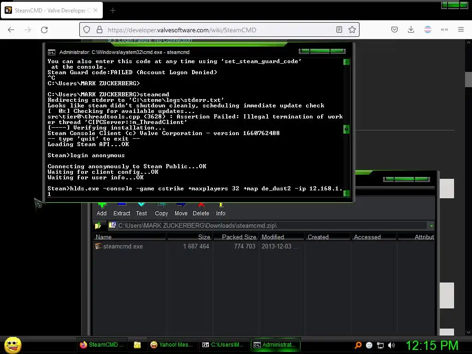This screenshot has width=472, height=354.
Task: Click the round face tray icon
Action: pos(369,345)
